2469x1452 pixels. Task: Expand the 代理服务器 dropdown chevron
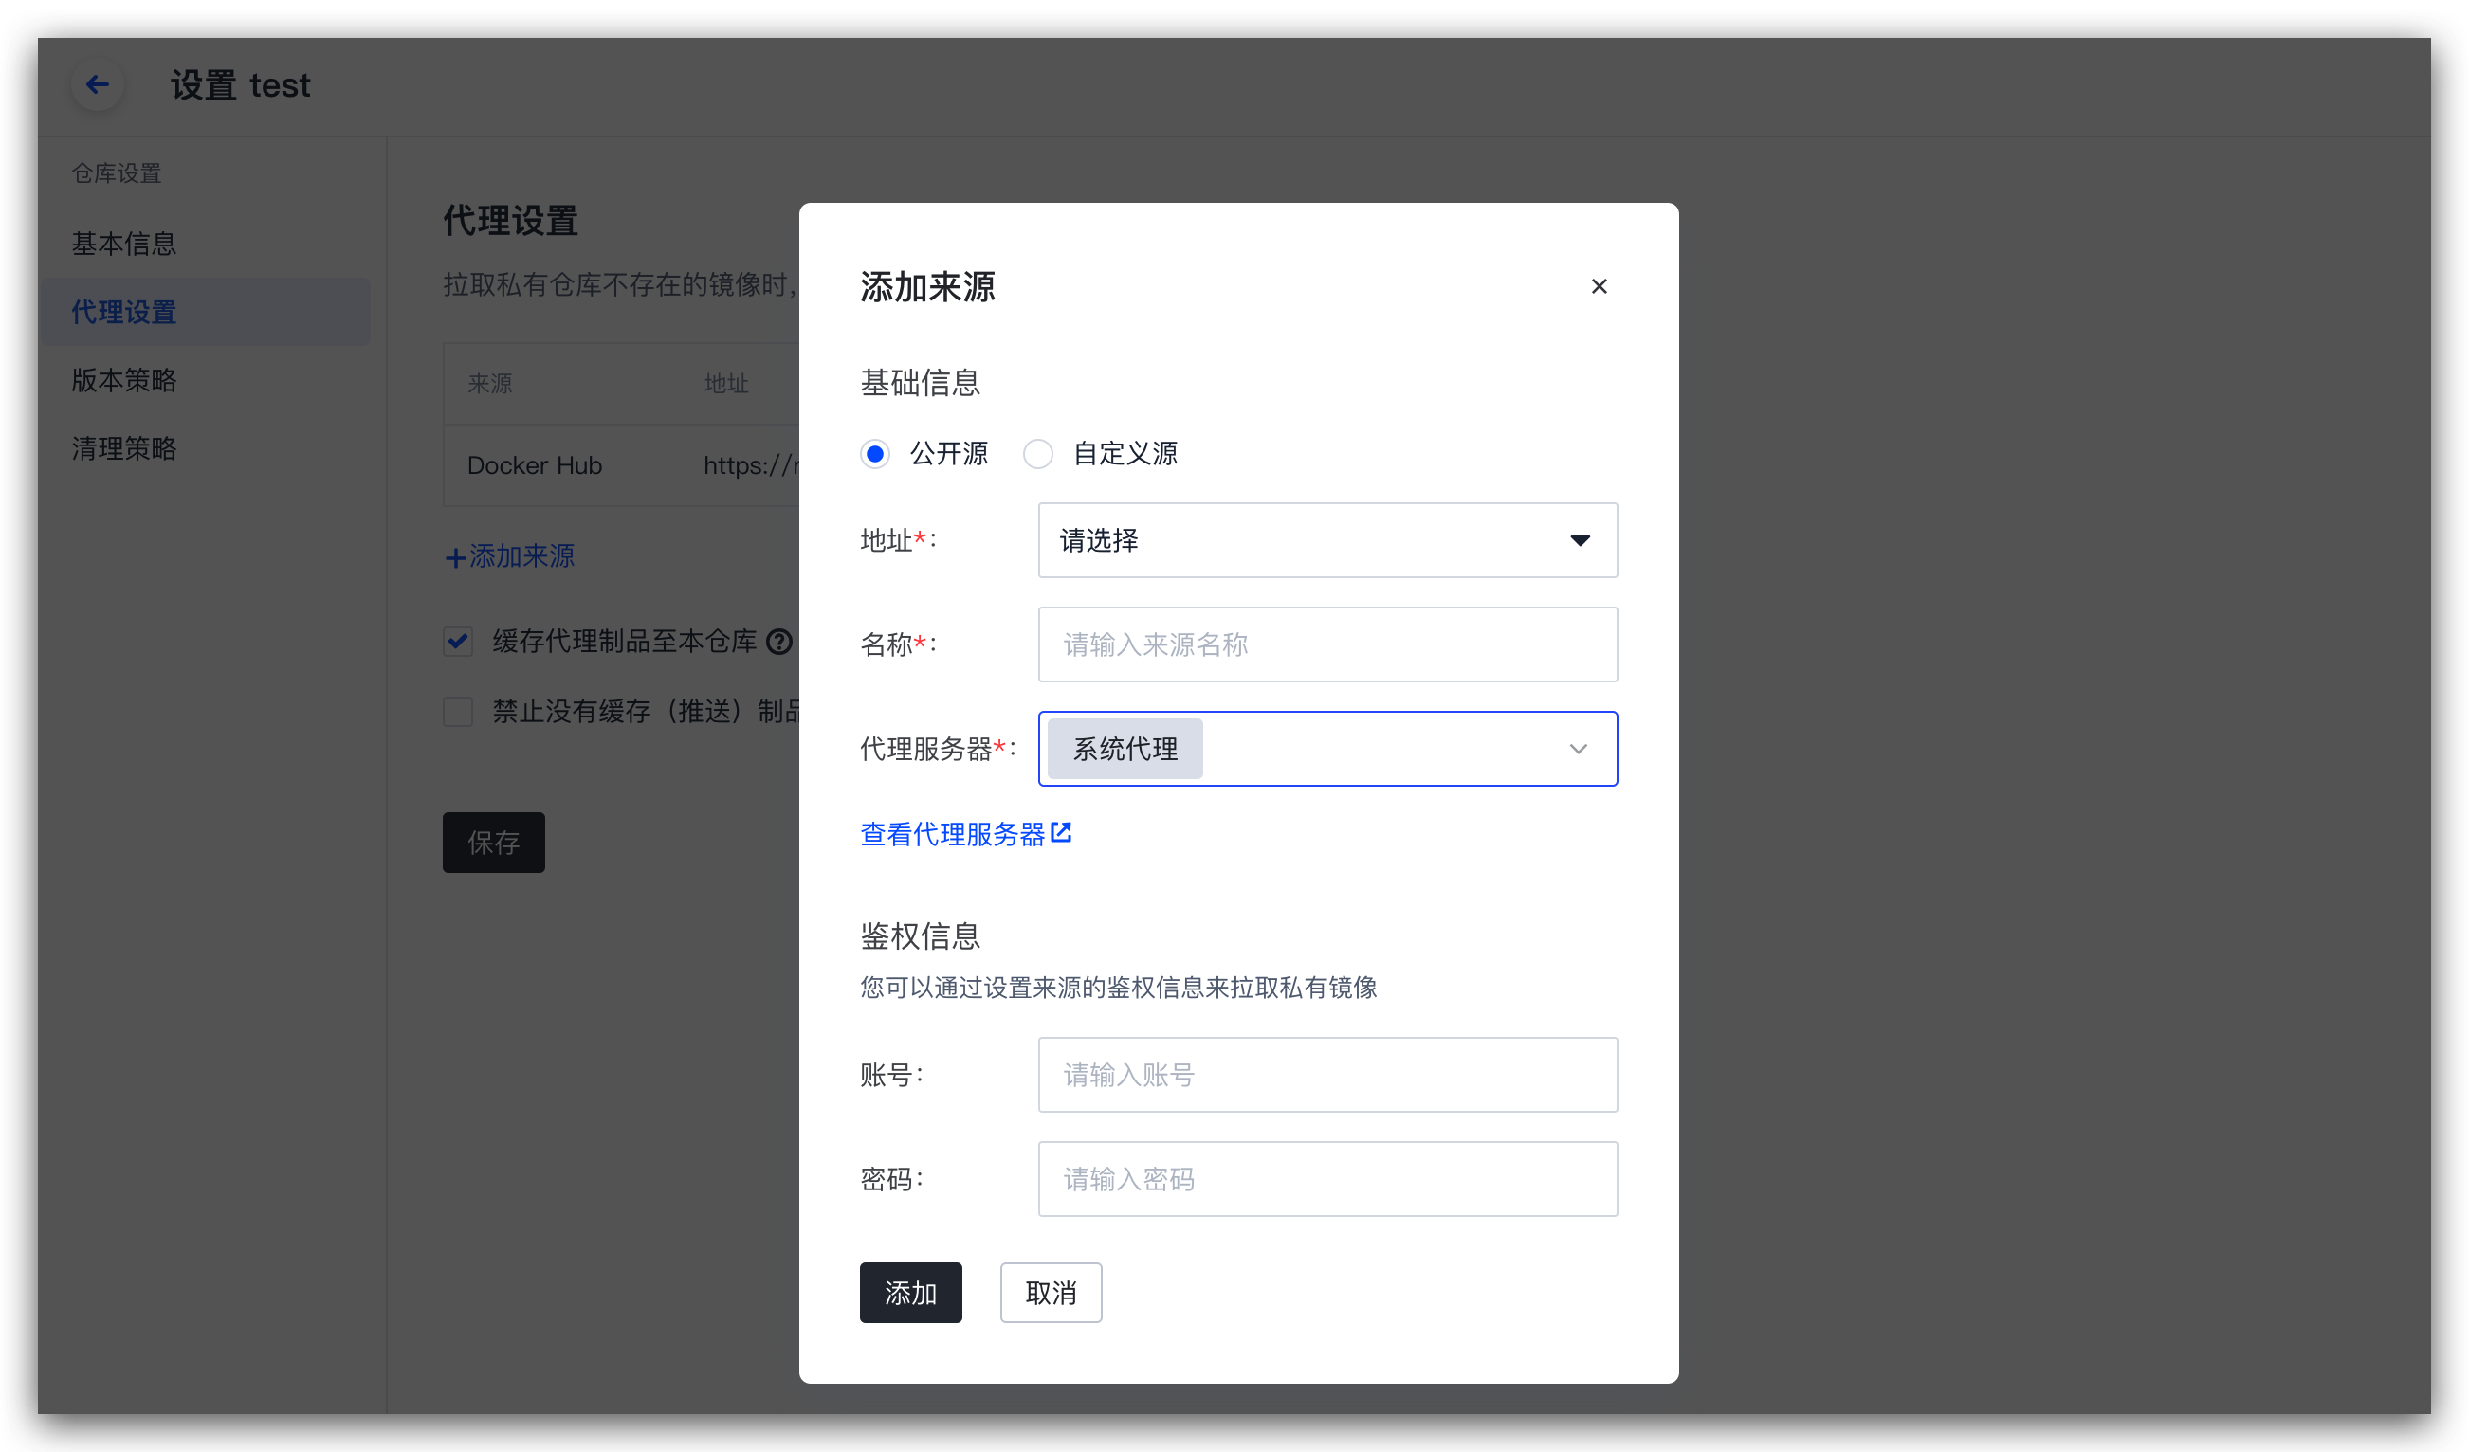point(1578,749)
